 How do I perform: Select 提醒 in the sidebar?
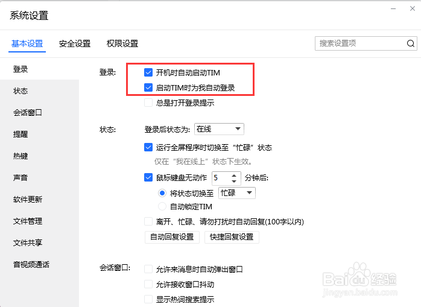pyautogui.click(x=39, y=134)
